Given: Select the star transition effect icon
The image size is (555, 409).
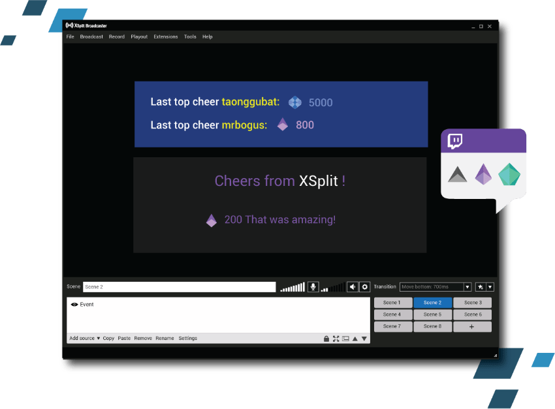Looking at the screenshot, I should click(481, 286).
